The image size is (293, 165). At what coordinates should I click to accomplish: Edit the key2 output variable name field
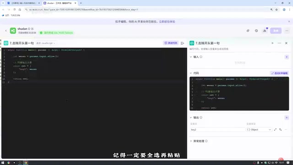217,130
